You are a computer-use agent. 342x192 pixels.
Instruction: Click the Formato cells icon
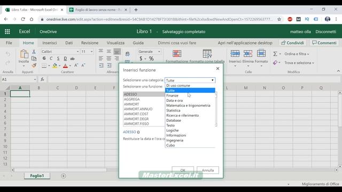(x=261, y=53)
